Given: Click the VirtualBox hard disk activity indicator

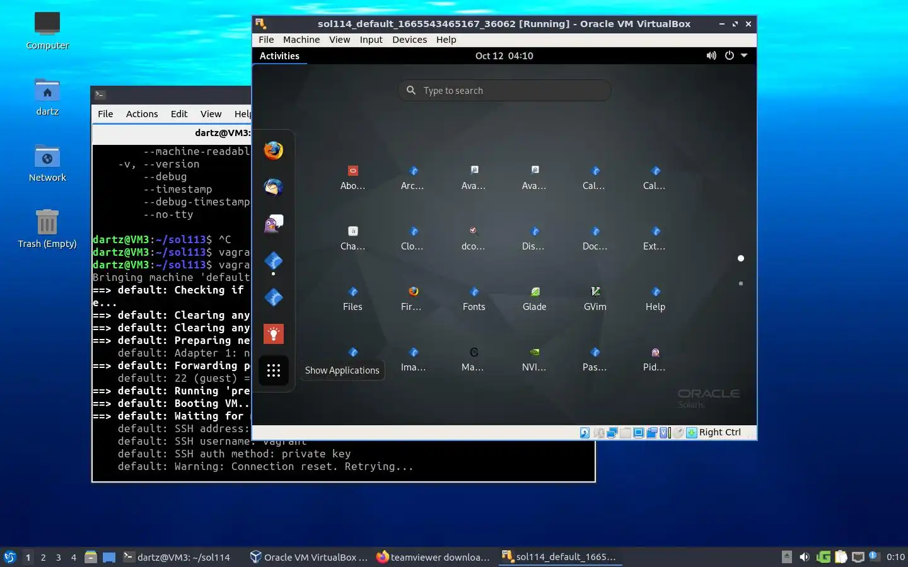Looking at the screenshot, I should click(585, 433).
